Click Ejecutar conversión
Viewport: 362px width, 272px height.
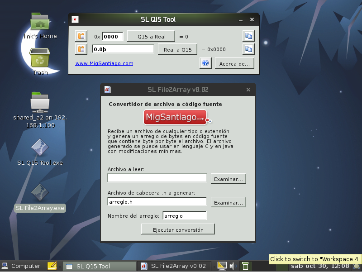click(x=178, y=229)
